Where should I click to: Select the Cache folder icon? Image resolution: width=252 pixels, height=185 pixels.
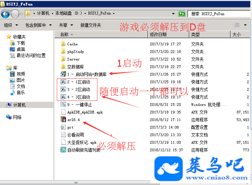click(x=63, y=44)
